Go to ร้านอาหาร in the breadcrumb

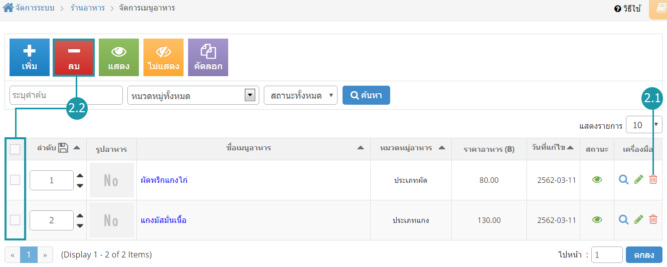[x=88, y=8]
